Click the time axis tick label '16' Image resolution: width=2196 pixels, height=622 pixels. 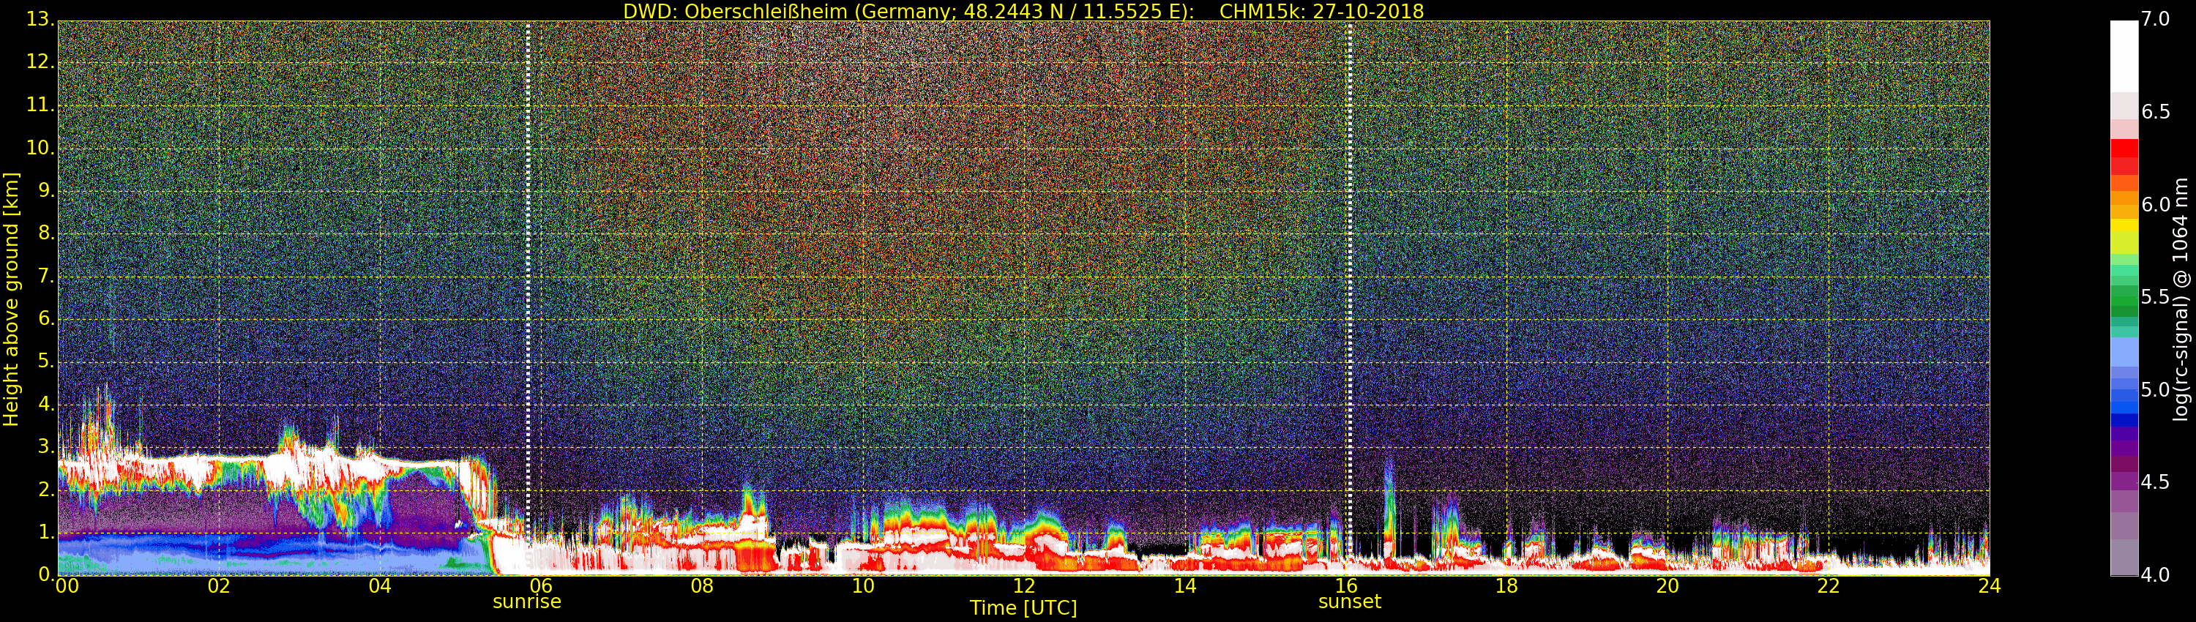1345,586
